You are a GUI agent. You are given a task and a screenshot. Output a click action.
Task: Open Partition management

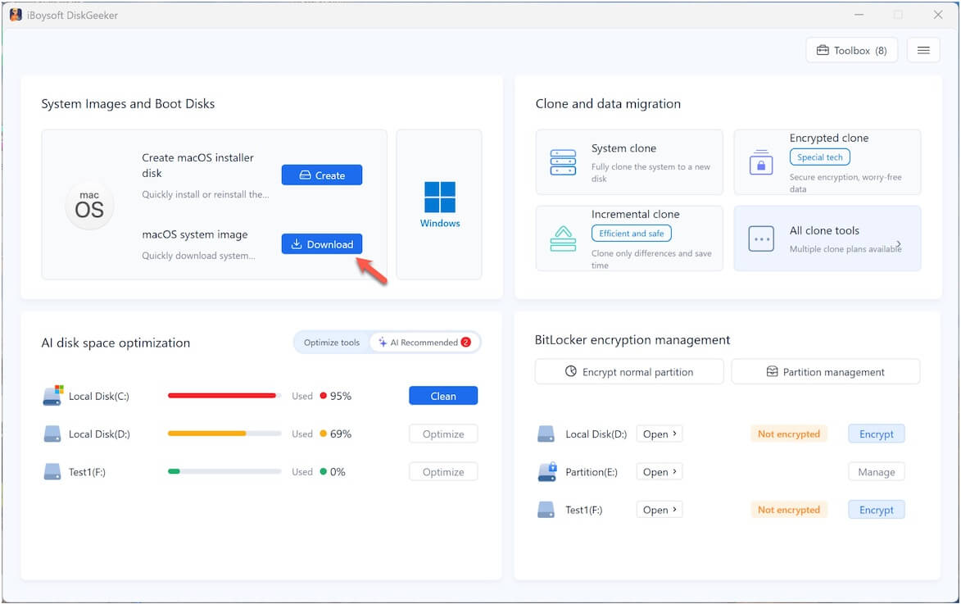(826, 371)
